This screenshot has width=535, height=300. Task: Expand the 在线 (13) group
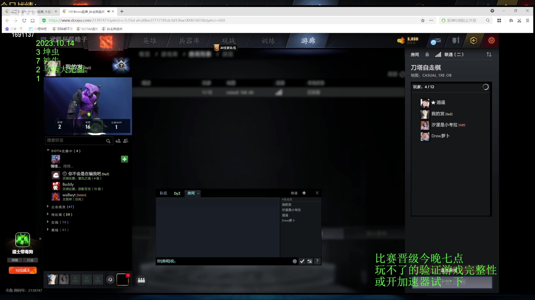point(58,222)
